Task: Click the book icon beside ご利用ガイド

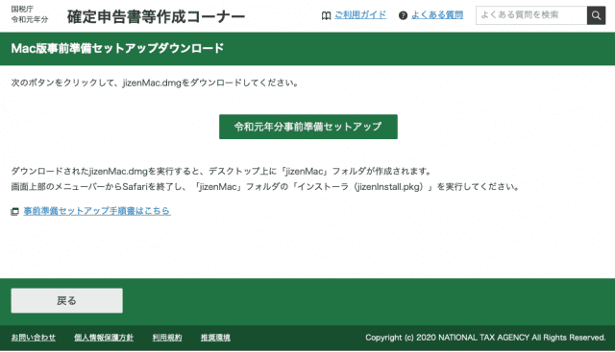Action: tap(326, 15)
